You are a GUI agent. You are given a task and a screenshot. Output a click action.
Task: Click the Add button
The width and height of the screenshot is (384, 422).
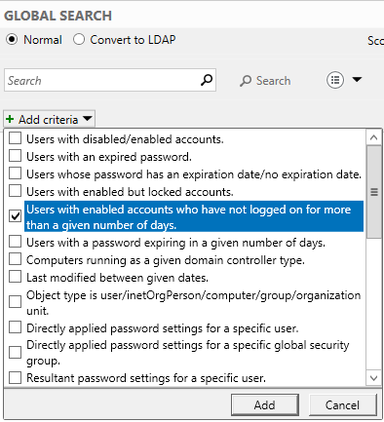(x=265, y=404)
